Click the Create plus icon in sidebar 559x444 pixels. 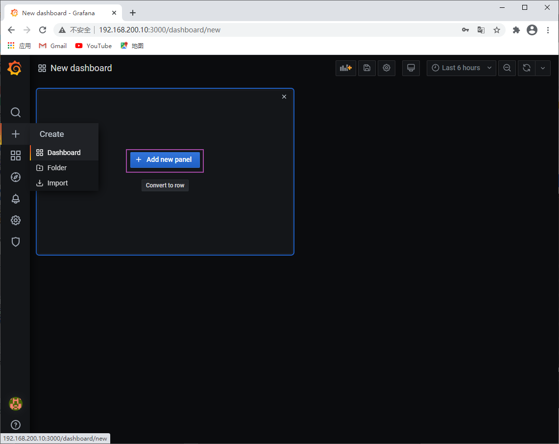coord(15,134)
